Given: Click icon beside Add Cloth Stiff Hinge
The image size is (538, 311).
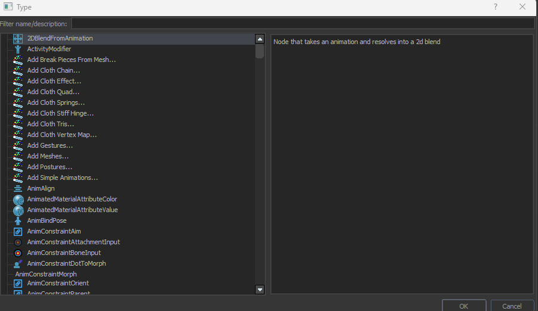Looking at the screenshot, I should click(18, 113).
